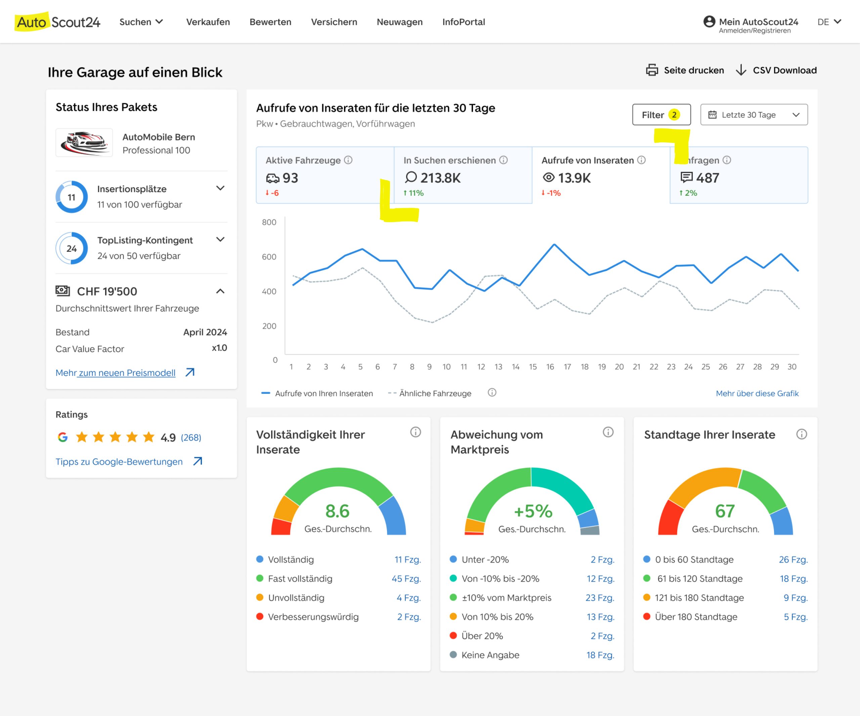This screenshot has height=716, width=860.
Task: Click the info icon beside In Suchen erschienen
Action: [x=503, y=160]
